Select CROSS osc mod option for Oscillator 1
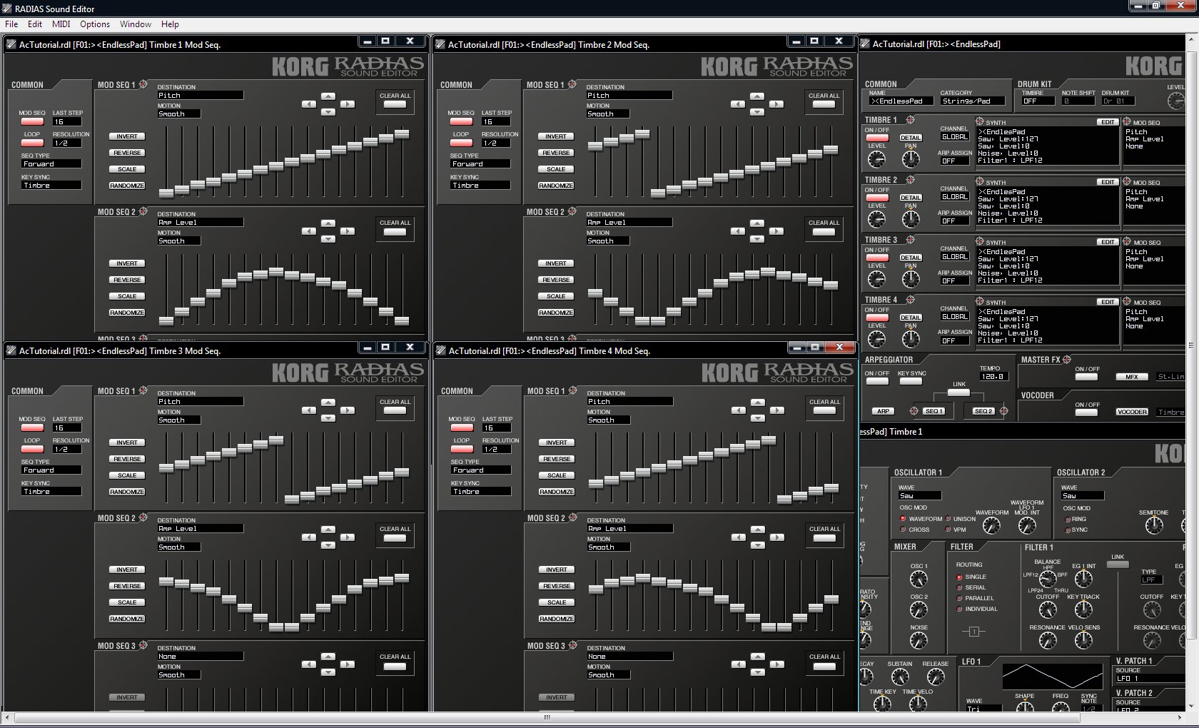Image resolution: width=1199 pixels, height=728 pixels. pyautogui.click(x=904, y=530)
